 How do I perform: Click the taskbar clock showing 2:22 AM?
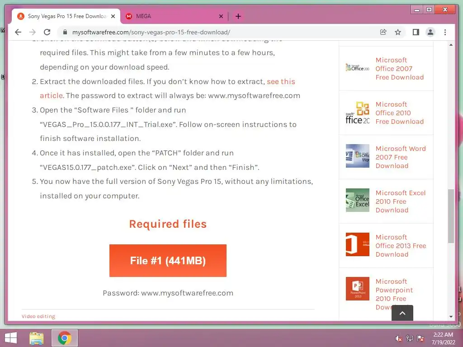tap(443, 338)
